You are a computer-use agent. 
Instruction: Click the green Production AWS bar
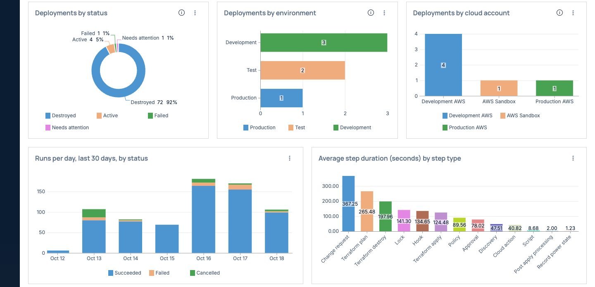[x=555, y=88]
